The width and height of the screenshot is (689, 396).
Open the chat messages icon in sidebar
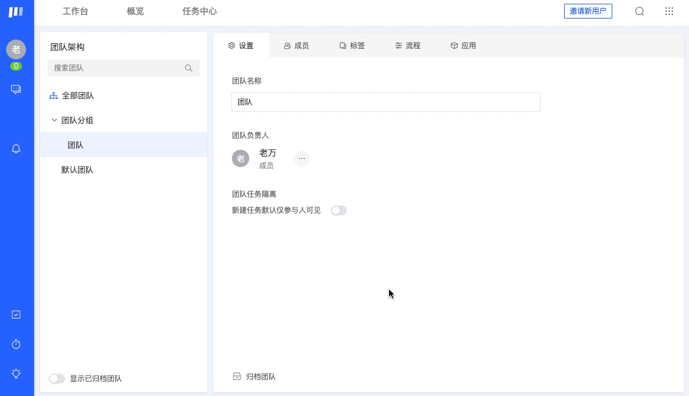point(16,90)
